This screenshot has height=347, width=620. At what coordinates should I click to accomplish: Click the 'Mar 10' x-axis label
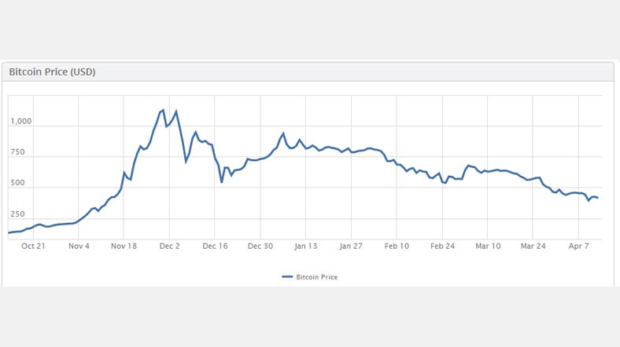[488, 246]
